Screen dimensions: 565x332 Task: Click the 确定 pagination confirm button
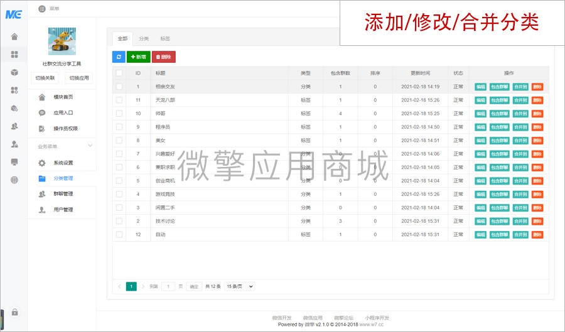(x=194, y=287)
